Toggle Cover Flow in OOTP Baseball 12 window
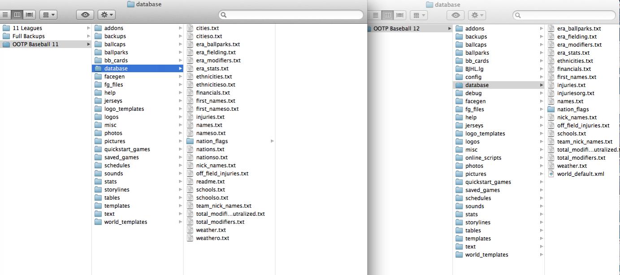Viewport: 620px width, 275px height. pos(398,15)
